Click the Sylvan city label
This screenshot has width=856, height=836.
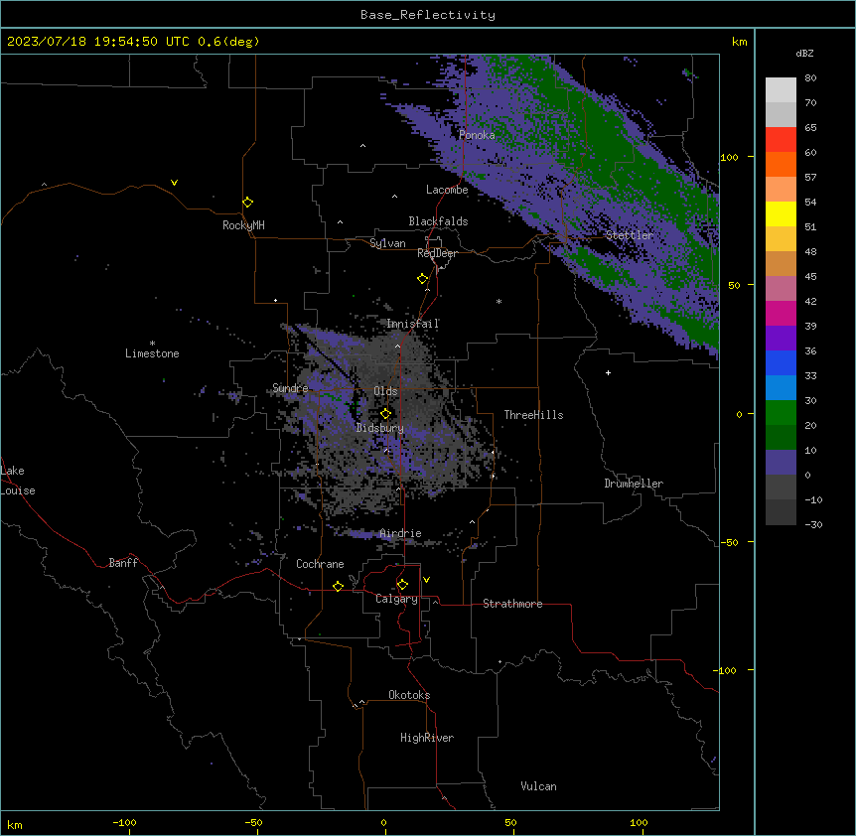coord(387,243)
